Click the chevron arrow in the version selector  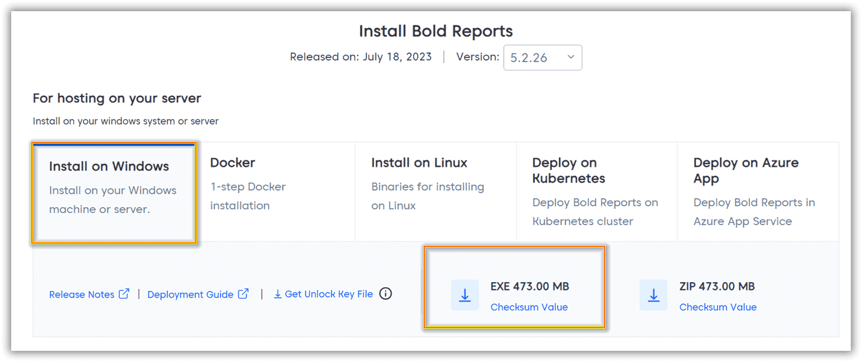click(570, 57)
